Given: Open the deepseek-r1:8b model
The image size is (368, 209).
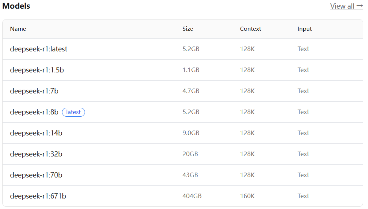Looking at the screenshot, I should [34, 112].
